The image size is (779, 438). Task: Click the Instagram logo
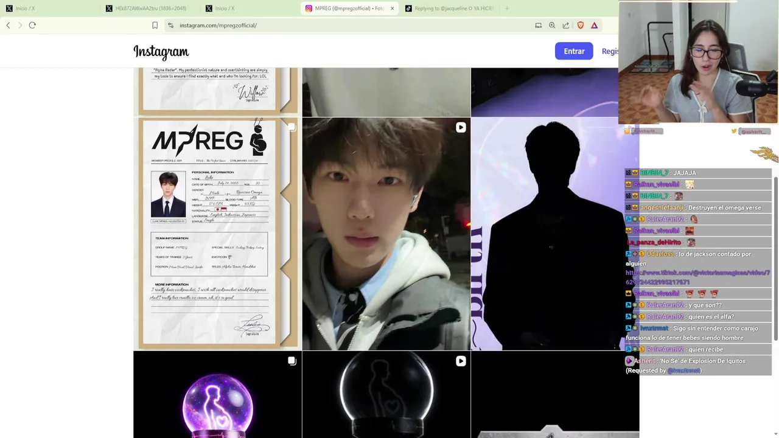tap(161, 52)
